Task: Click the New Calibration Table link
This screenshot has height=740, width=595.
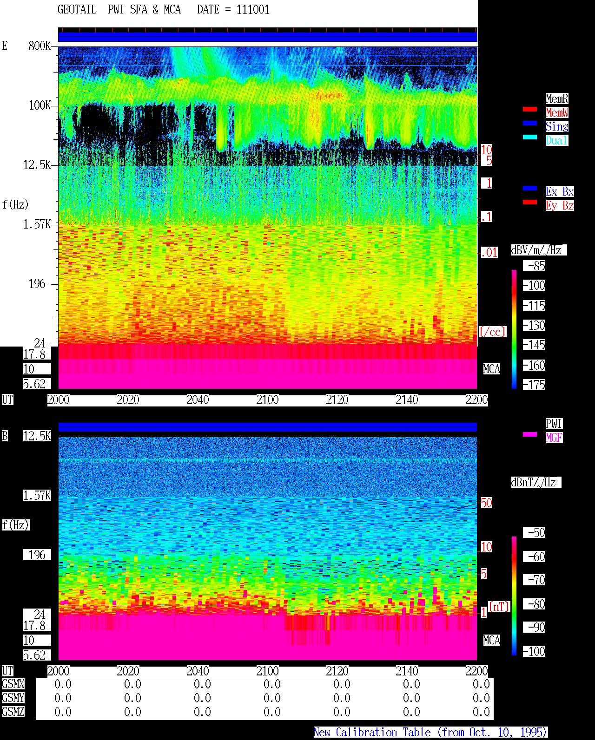Action: 430,733
